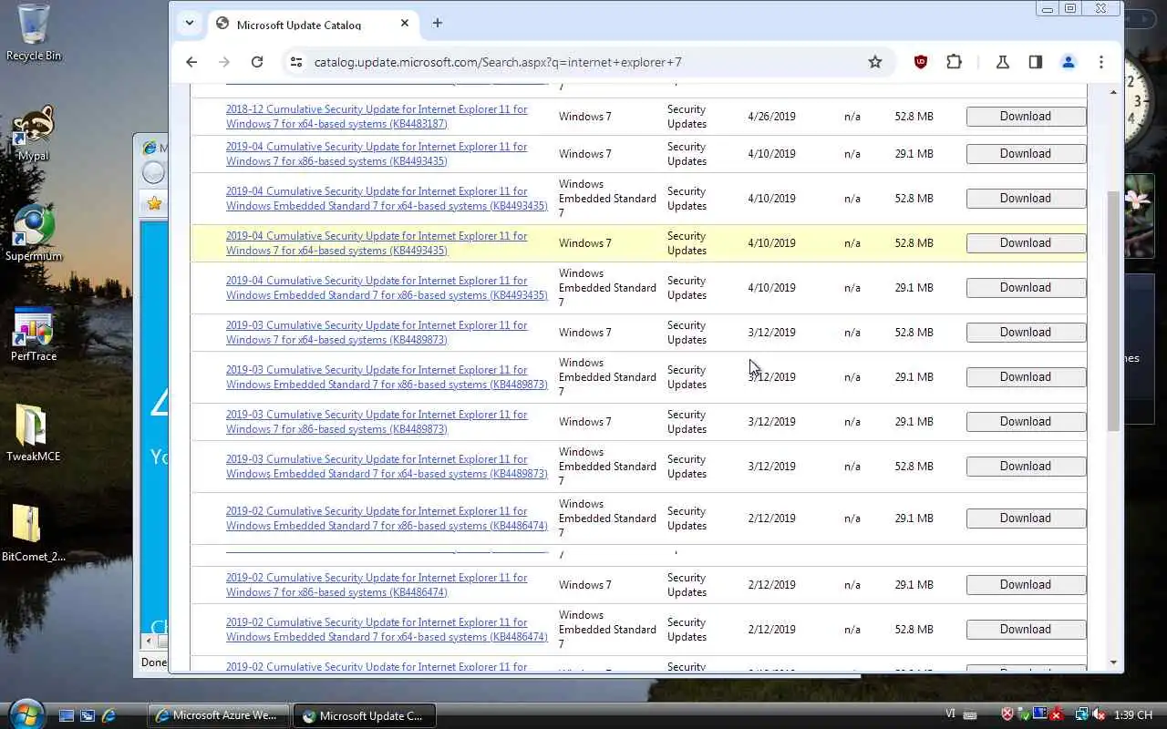Viewport: 1167px width, 729px height.
Task: Click the page vertical scrollbar thumb
Action: click(1113, 311)
